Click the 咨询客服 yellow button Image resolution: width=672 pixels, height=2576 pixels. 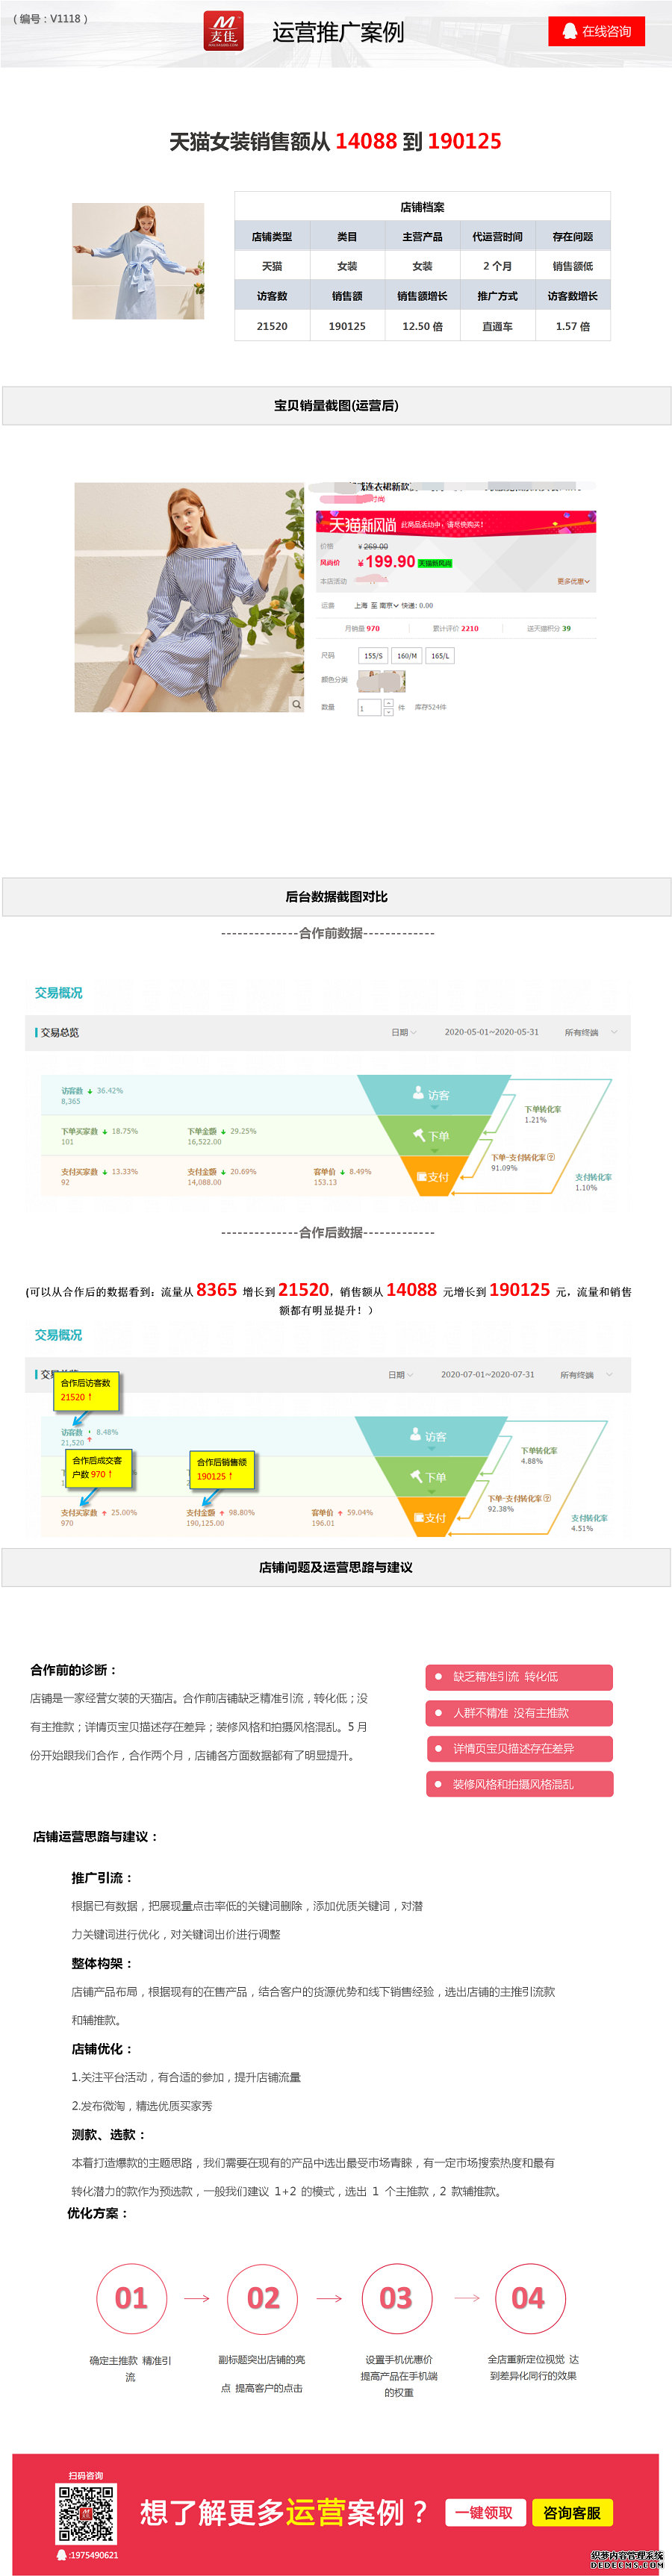coord(572,2513)
